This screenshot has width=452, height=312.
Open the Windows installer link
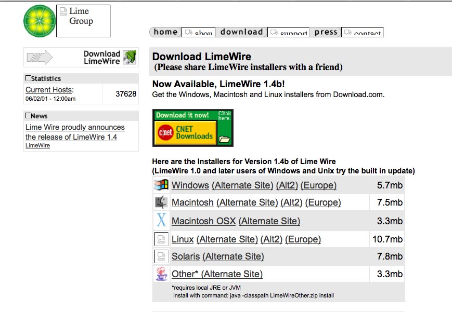click(x=190, y=185)
